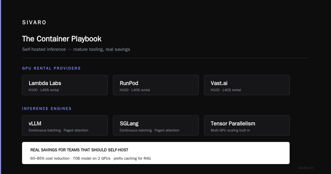Click the SIVARO brand name
This screenshot has width=331, height=174.
click(34, 23)
